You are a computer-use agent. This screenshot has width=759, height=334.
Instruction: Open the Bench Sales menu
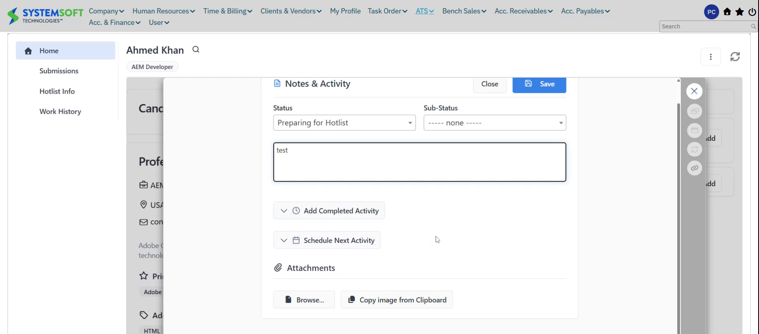click(464, 11)
